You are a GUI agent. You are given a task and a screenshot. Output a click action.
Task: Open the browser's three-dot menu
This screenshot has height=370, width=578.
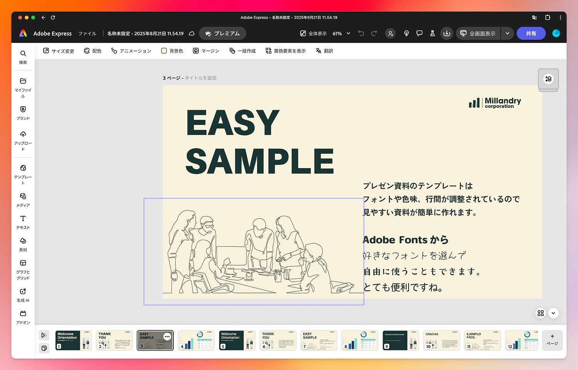561,17
